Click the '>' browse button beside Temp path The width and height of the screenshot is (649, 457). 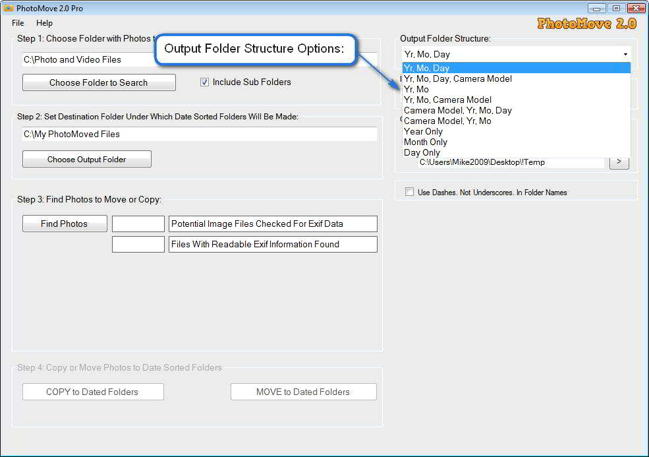(x=619, y=162)
